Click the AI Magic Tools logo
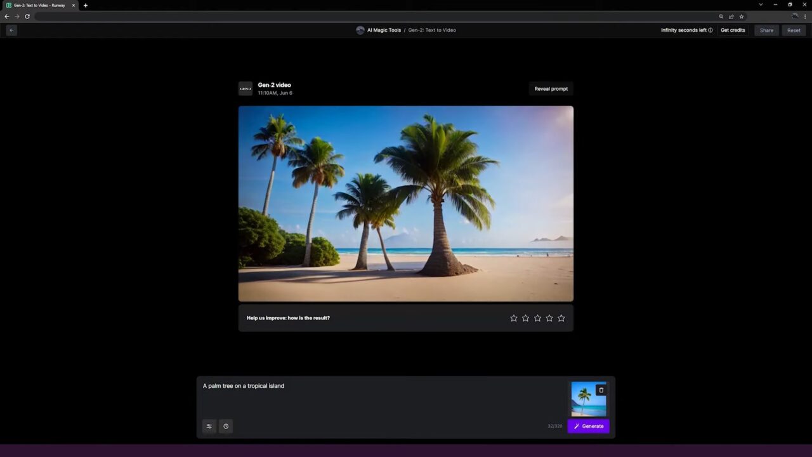This screenshot has width=812, height=457. (360, 30)
